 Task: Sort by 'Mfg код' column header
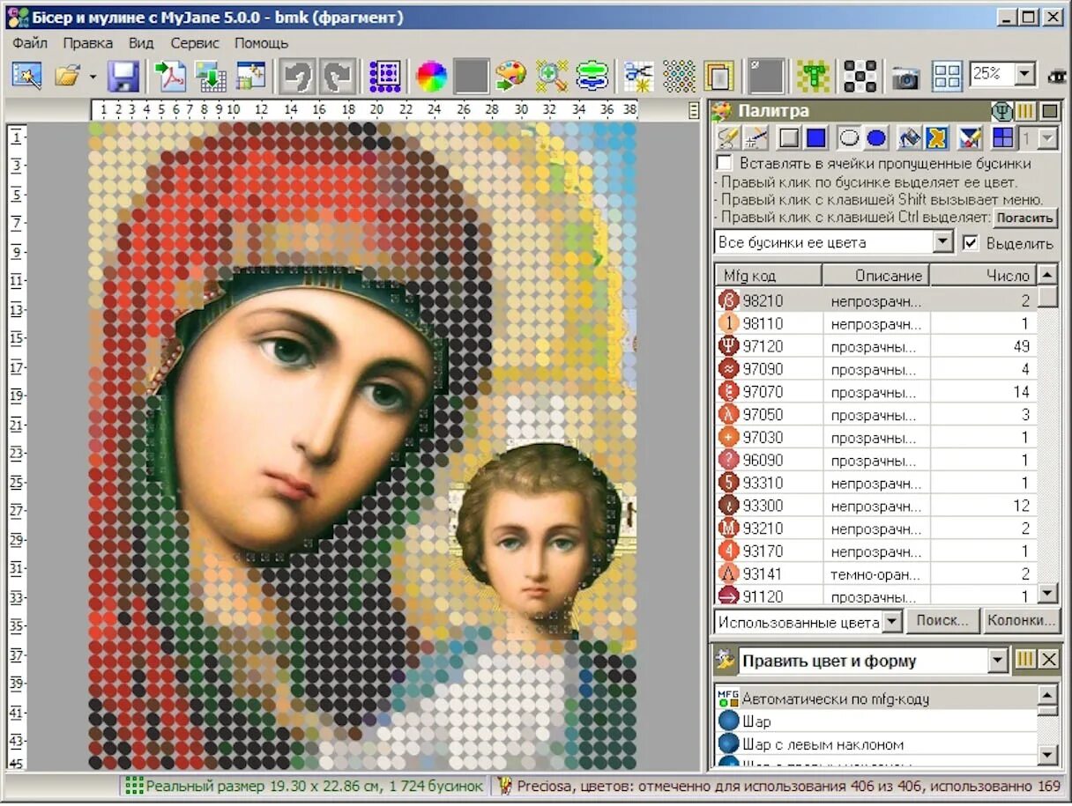click(768, 276)
